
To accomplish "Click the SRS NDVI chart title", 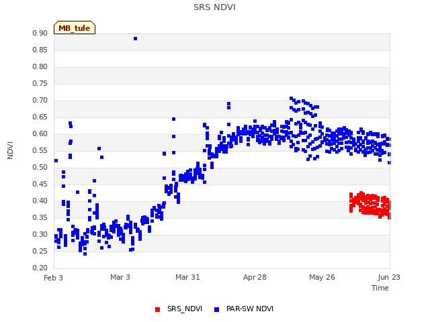I will click(214, 7).
